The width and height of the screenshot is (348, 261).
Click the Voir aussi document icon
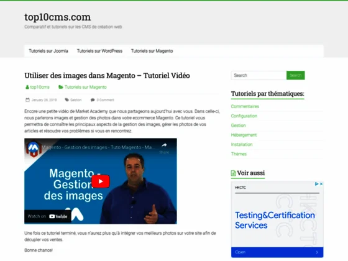[x=233, y=173]
